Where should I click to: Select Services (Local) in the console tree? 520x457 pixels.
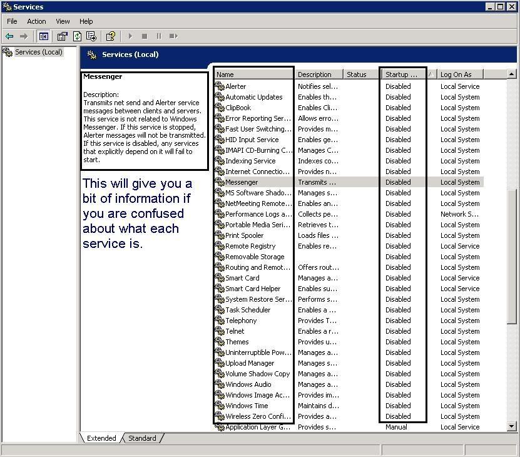tap(38, 52)
